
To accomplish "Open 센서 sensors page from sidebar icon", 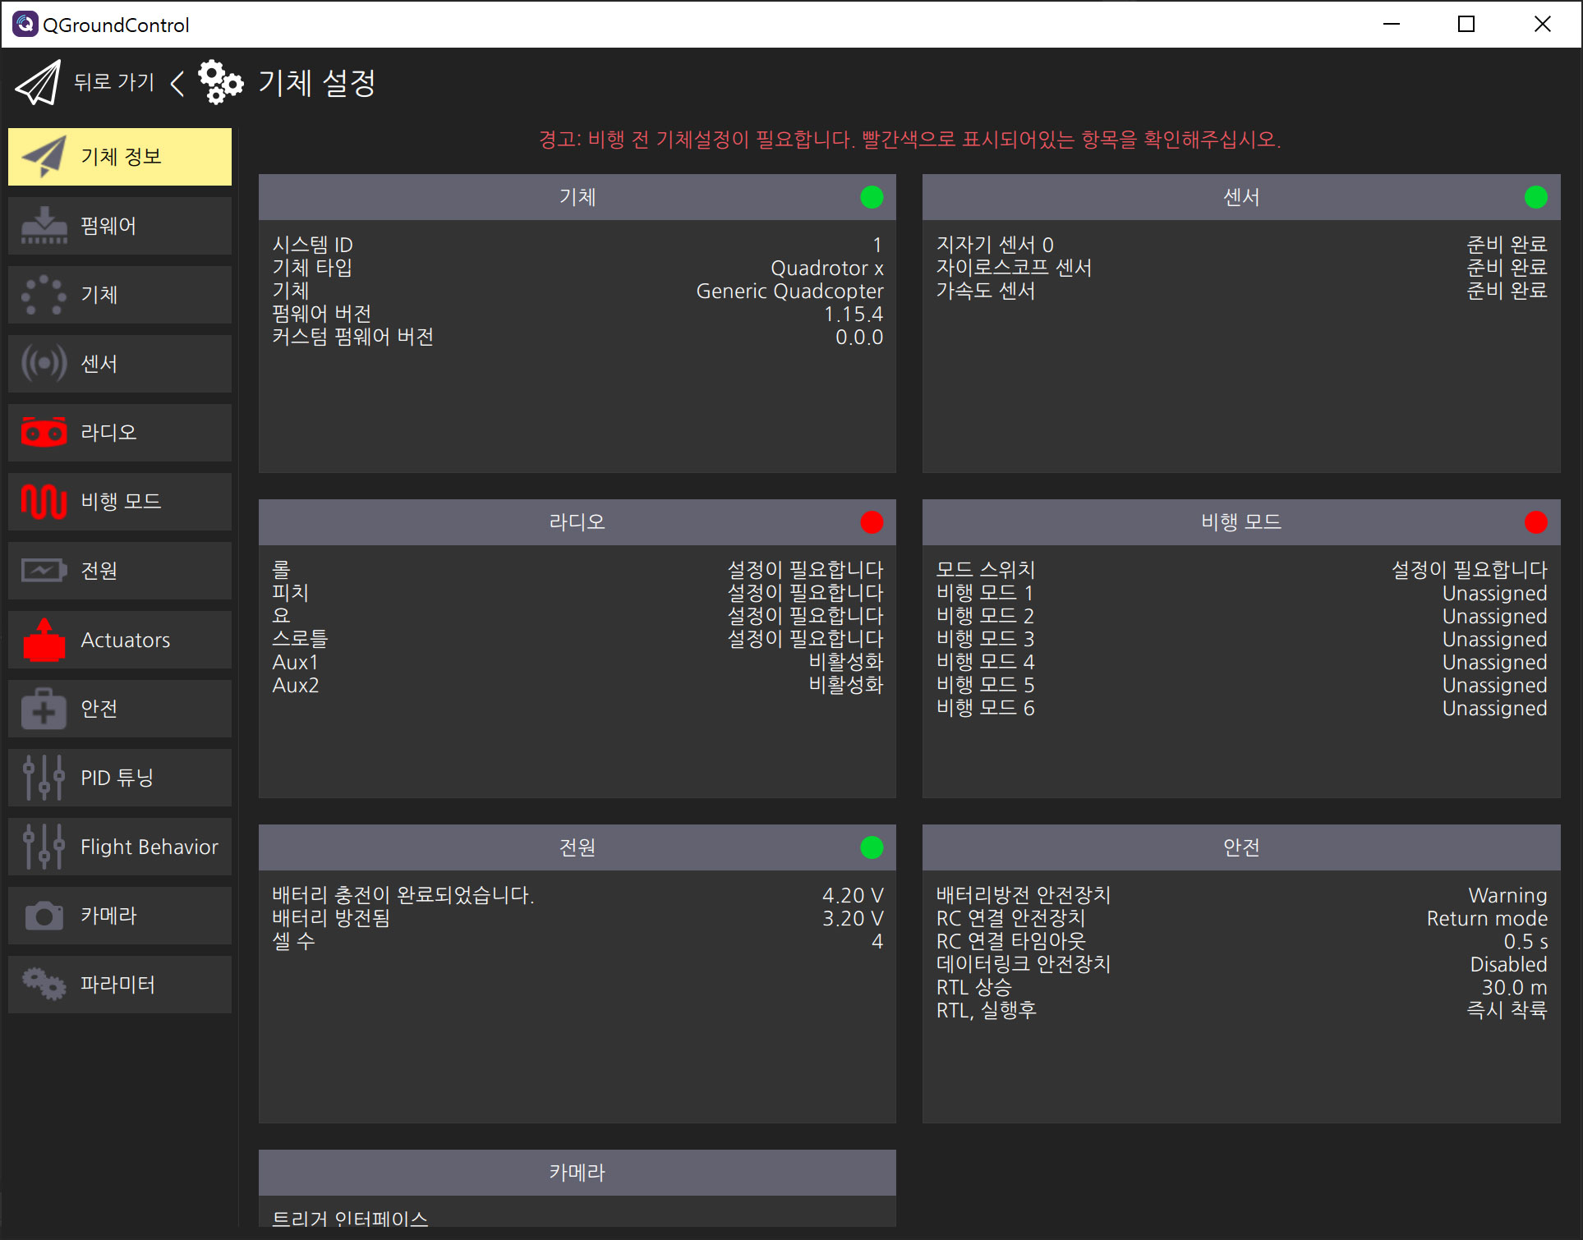I will pyautogui.click(x=44, y=364).
